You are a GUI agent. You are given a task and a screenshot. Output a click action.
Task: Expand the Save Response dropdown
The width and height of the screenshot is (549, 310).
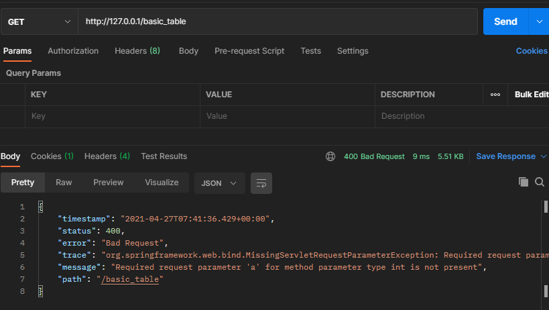544,156
